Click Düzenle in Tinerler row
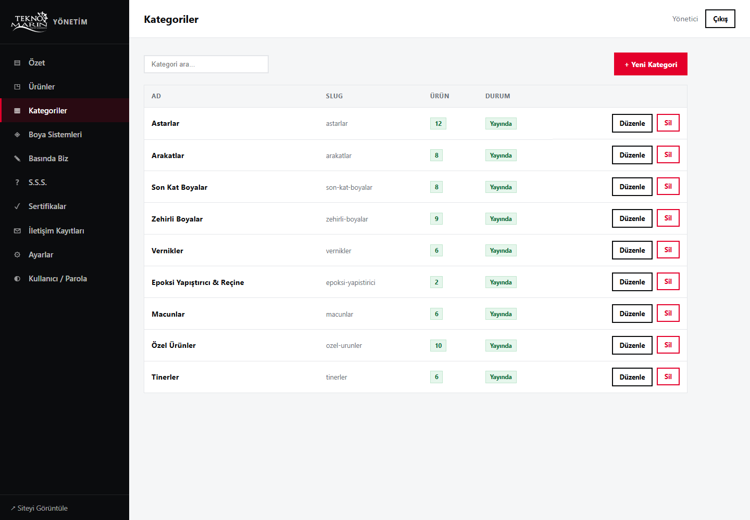750x520 pixels. click(632, 377)
